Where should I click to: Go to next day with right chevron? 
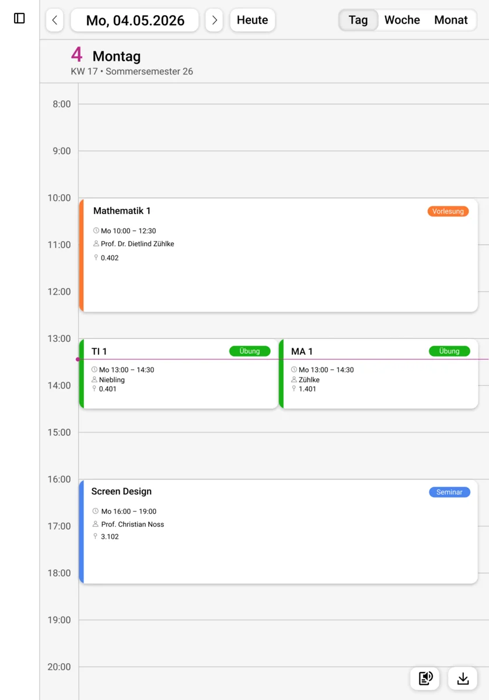[214, 20]
